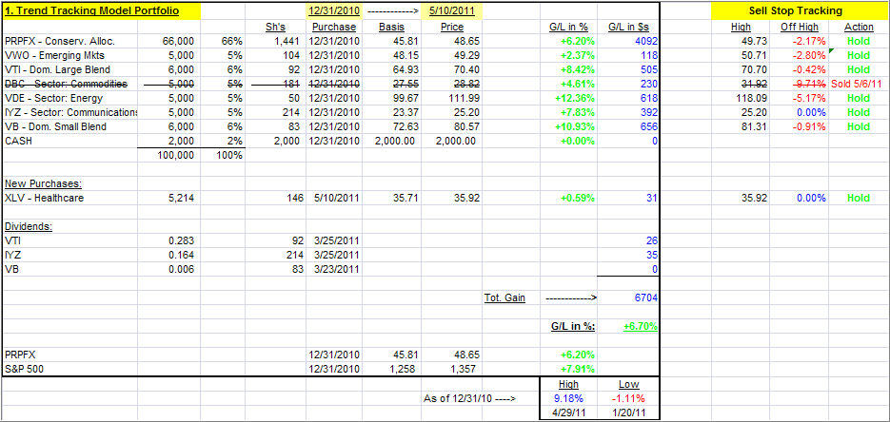This screenshot has height=422, width=890.
Task: Click the 3/23/2011 dividend date cell
Action: [x=334, y=269]
